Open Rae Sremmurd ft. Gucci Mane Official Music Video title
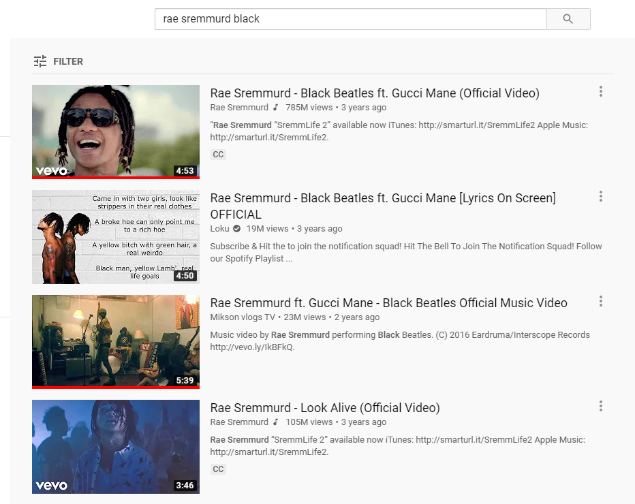Viewport: 635px width, 504px height. [388, 303]
